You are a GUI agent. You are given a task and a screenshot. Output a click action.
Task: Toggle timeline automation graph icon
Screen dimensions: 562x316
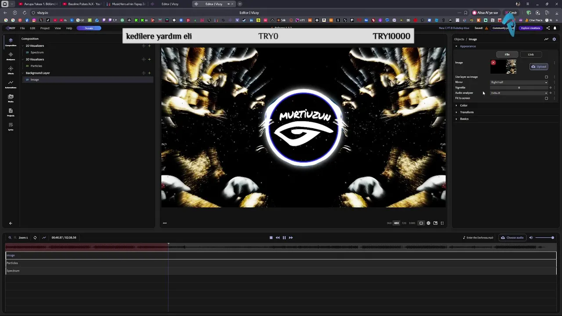click(x=44, y=237)
